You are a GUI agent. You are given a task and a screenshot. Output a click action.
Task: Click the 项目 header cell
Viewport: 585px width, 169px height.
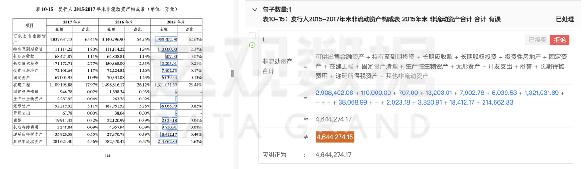30,25
